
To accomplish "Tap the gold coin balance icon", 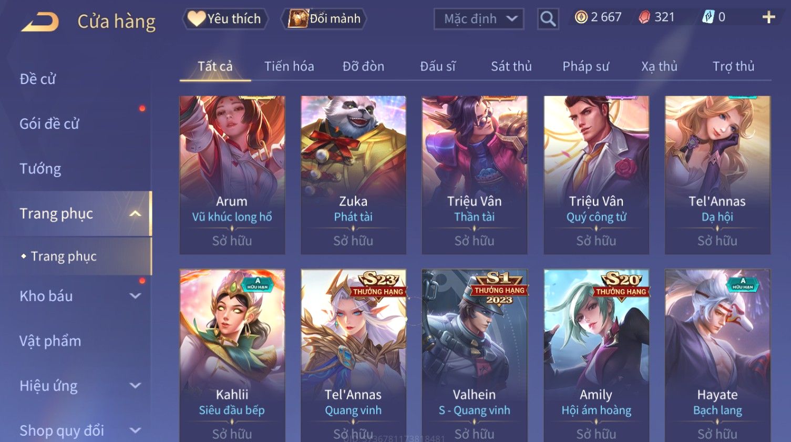I will pos(581,17).
